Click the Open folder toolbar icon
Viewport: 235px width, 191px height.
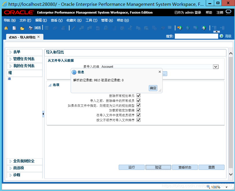pos(22,28)
